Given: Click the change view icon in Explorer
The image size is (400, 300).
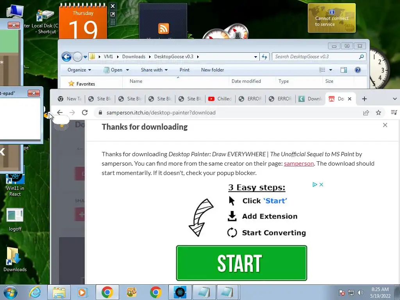Looking at the screenshot, I should (322, 70).
